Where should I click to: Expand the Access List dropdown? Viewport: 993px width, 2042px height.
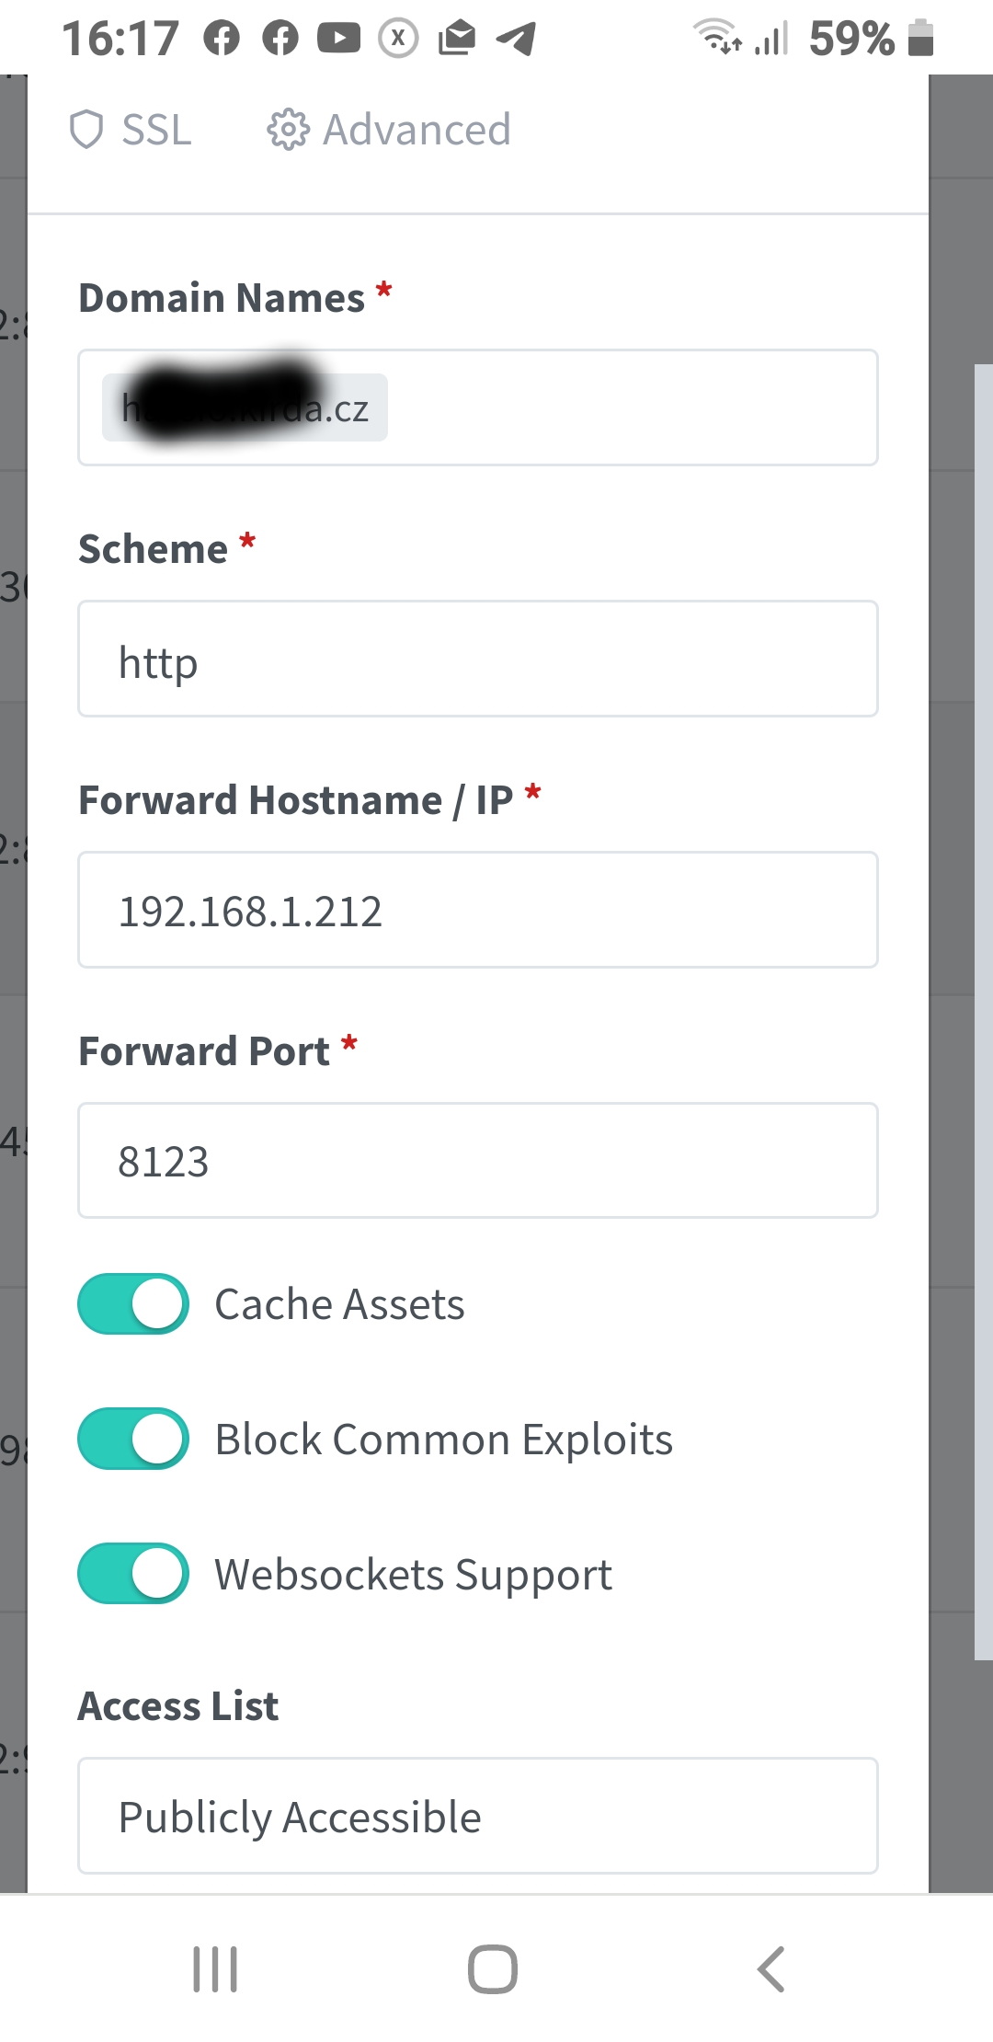click(x=478, y=1816)
